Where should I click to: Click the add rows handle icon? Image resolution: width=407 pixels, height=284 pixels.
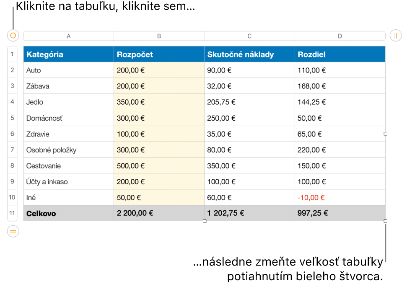click(x=13, y=231)
